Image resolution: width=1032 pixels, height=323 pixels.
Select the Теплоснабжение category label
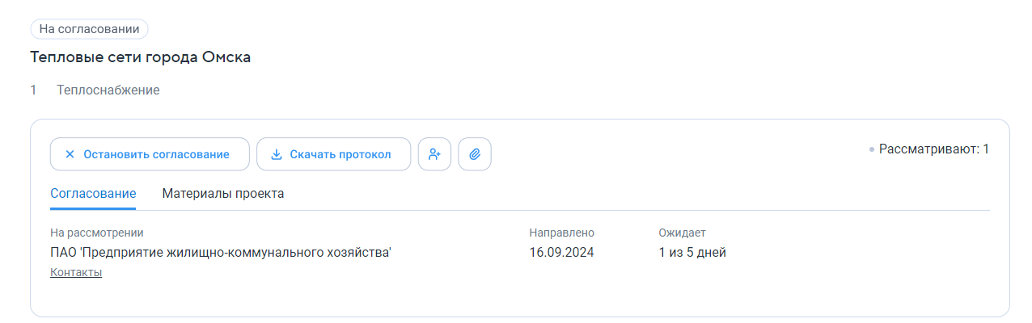(x=108, y=90)
